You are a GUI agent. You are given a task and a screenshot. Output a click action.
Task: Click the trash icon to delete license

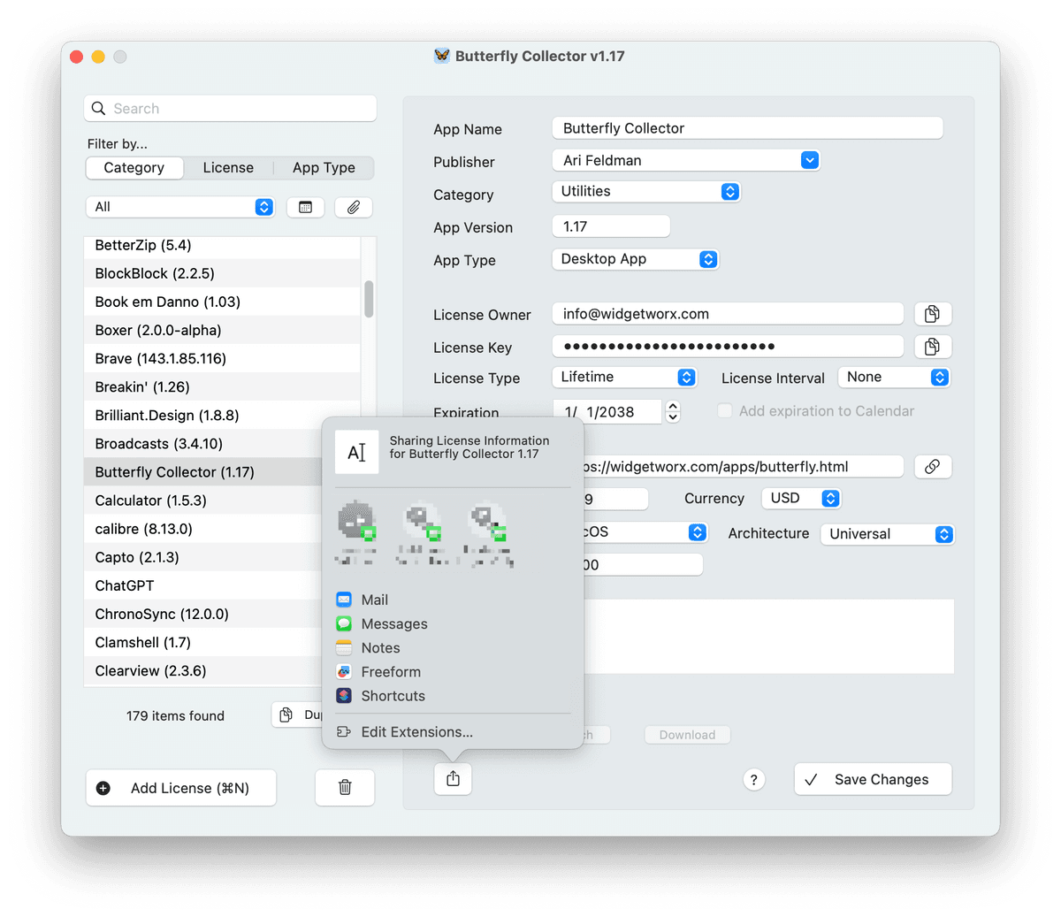[x=345, y=787]
